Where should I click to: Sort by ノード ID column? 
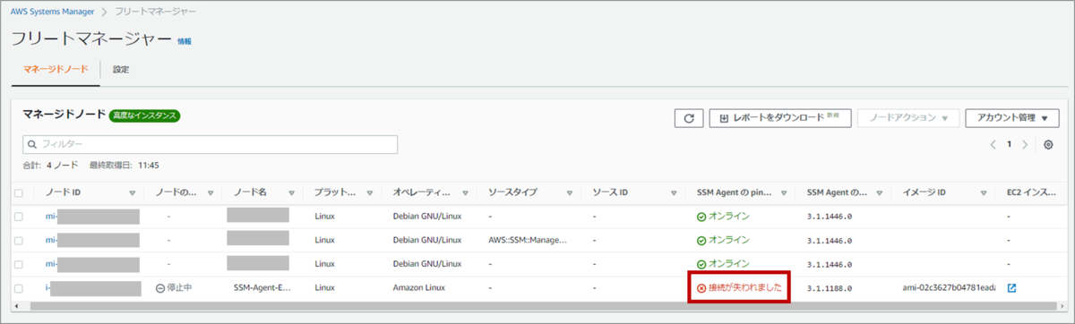point(133,192)
